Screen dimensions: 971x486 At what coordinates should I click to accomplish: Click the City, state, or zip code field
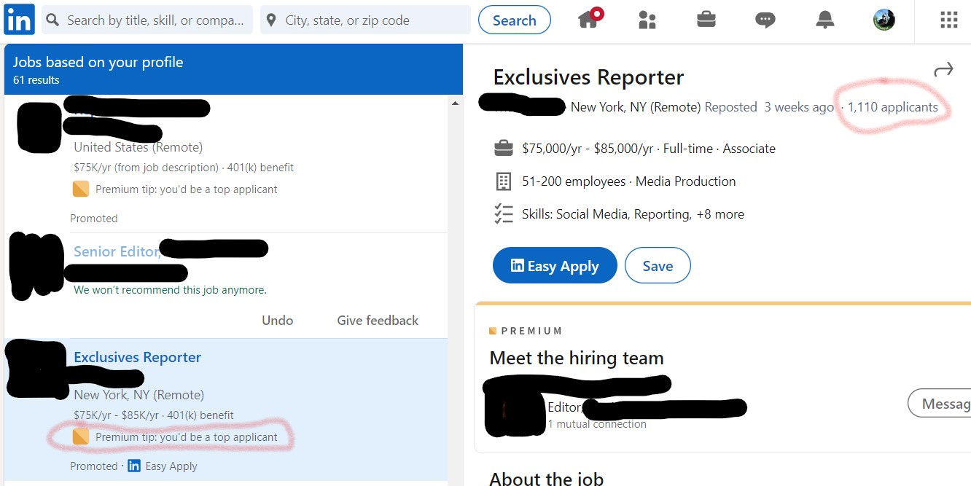pyautogui.click(x=365, y=20)
